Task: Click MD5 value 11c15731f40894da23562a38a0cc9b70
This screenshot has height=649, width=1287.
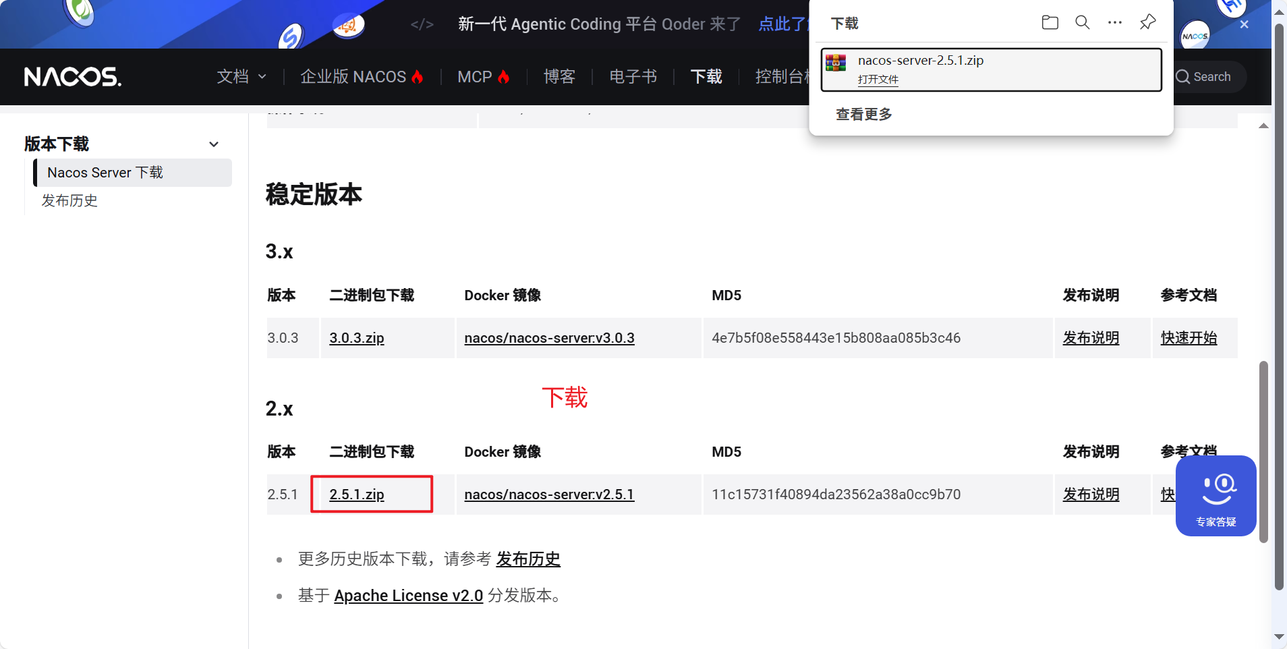Action: coord(836,495)
